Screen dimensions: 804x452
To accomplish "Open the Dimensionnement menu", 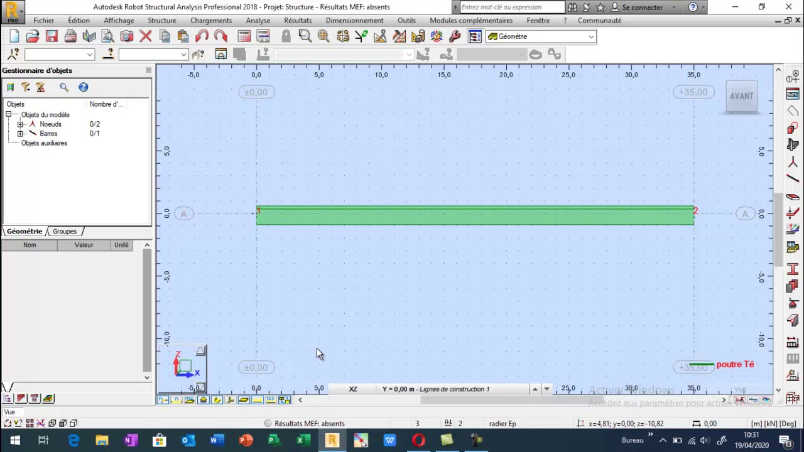I will (354, 21).
